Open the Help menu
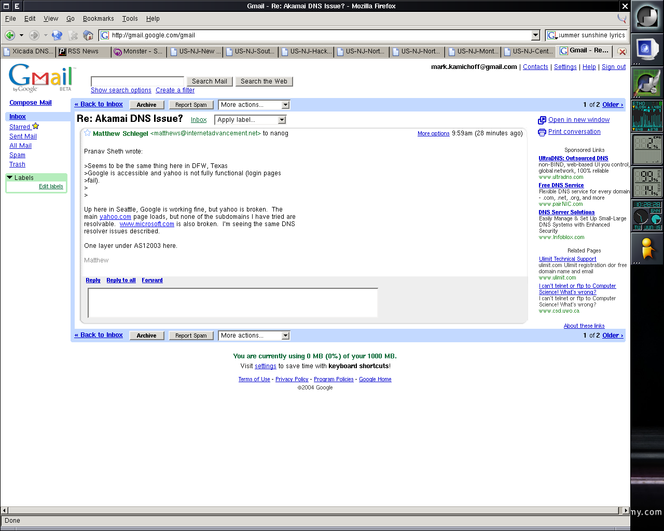 153,18
